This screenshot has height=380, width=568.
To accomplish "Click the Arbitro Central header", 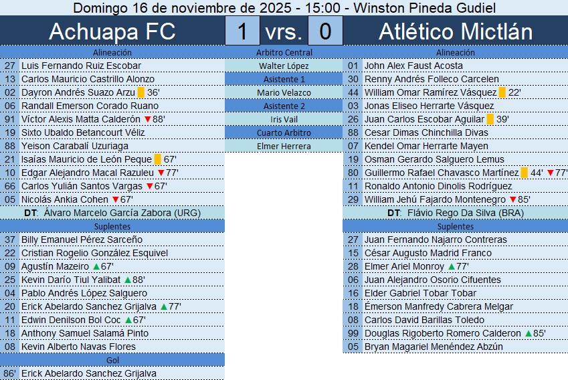I will click(284, 52).
